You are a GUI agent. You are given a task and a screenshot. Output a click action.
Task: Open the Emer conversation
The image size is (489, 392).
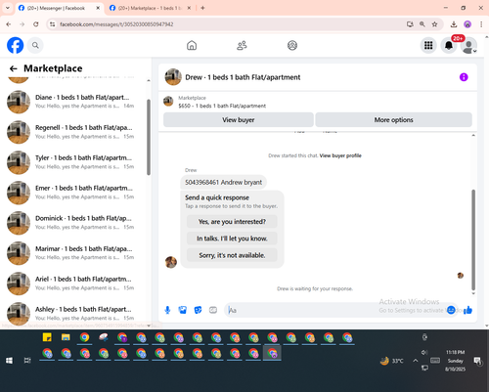point(74,193)
